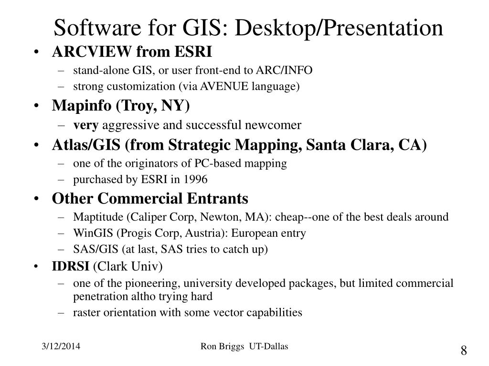This screenshot has height=366, width=489.
Task: Click the date '3/12/2014' in footer
Action: [61, 346]
